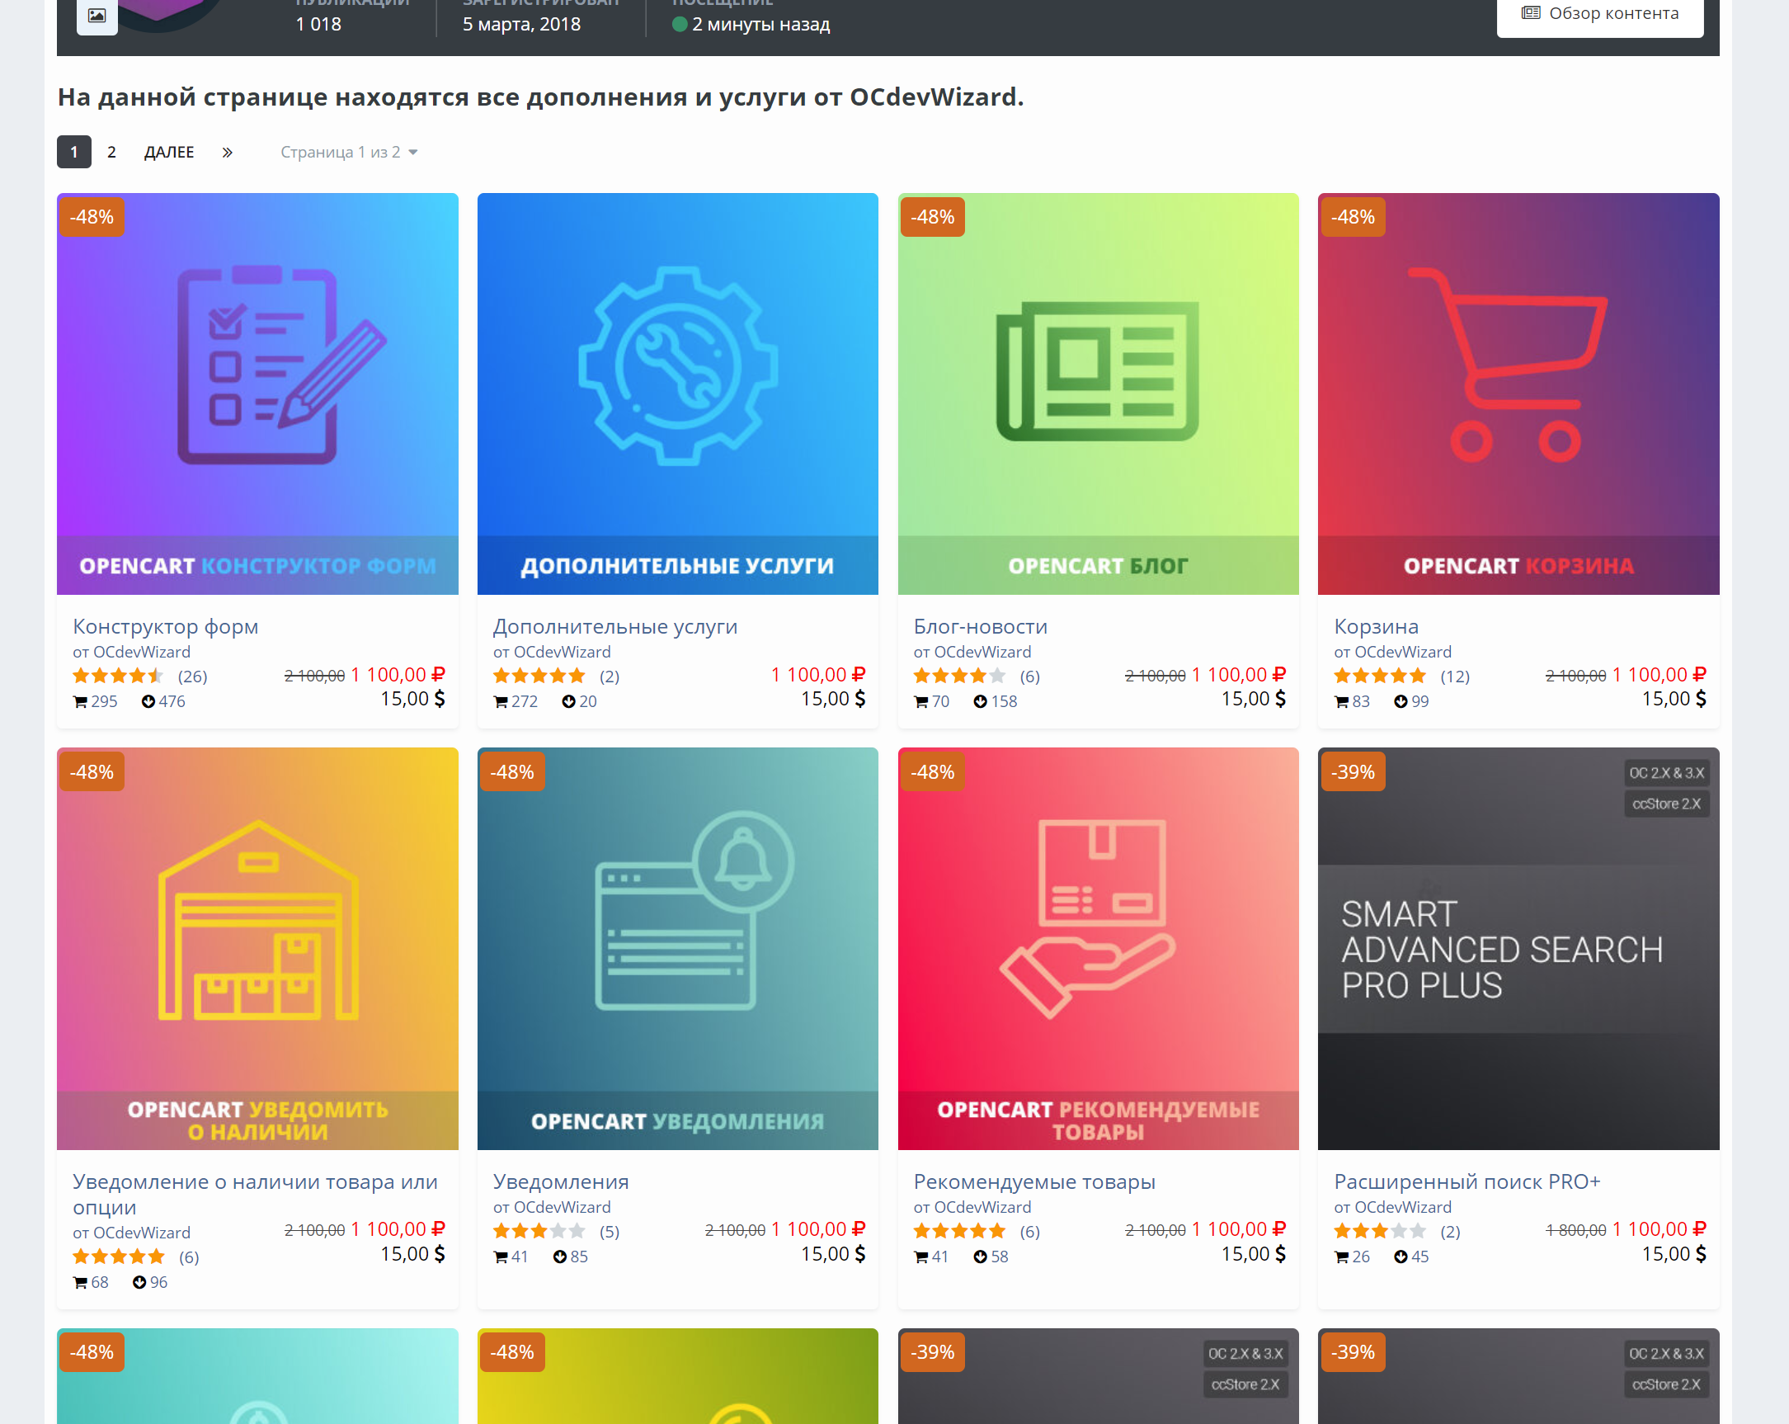Open Уведомление о наличии товара или опции link

(x=255, y=1194)
